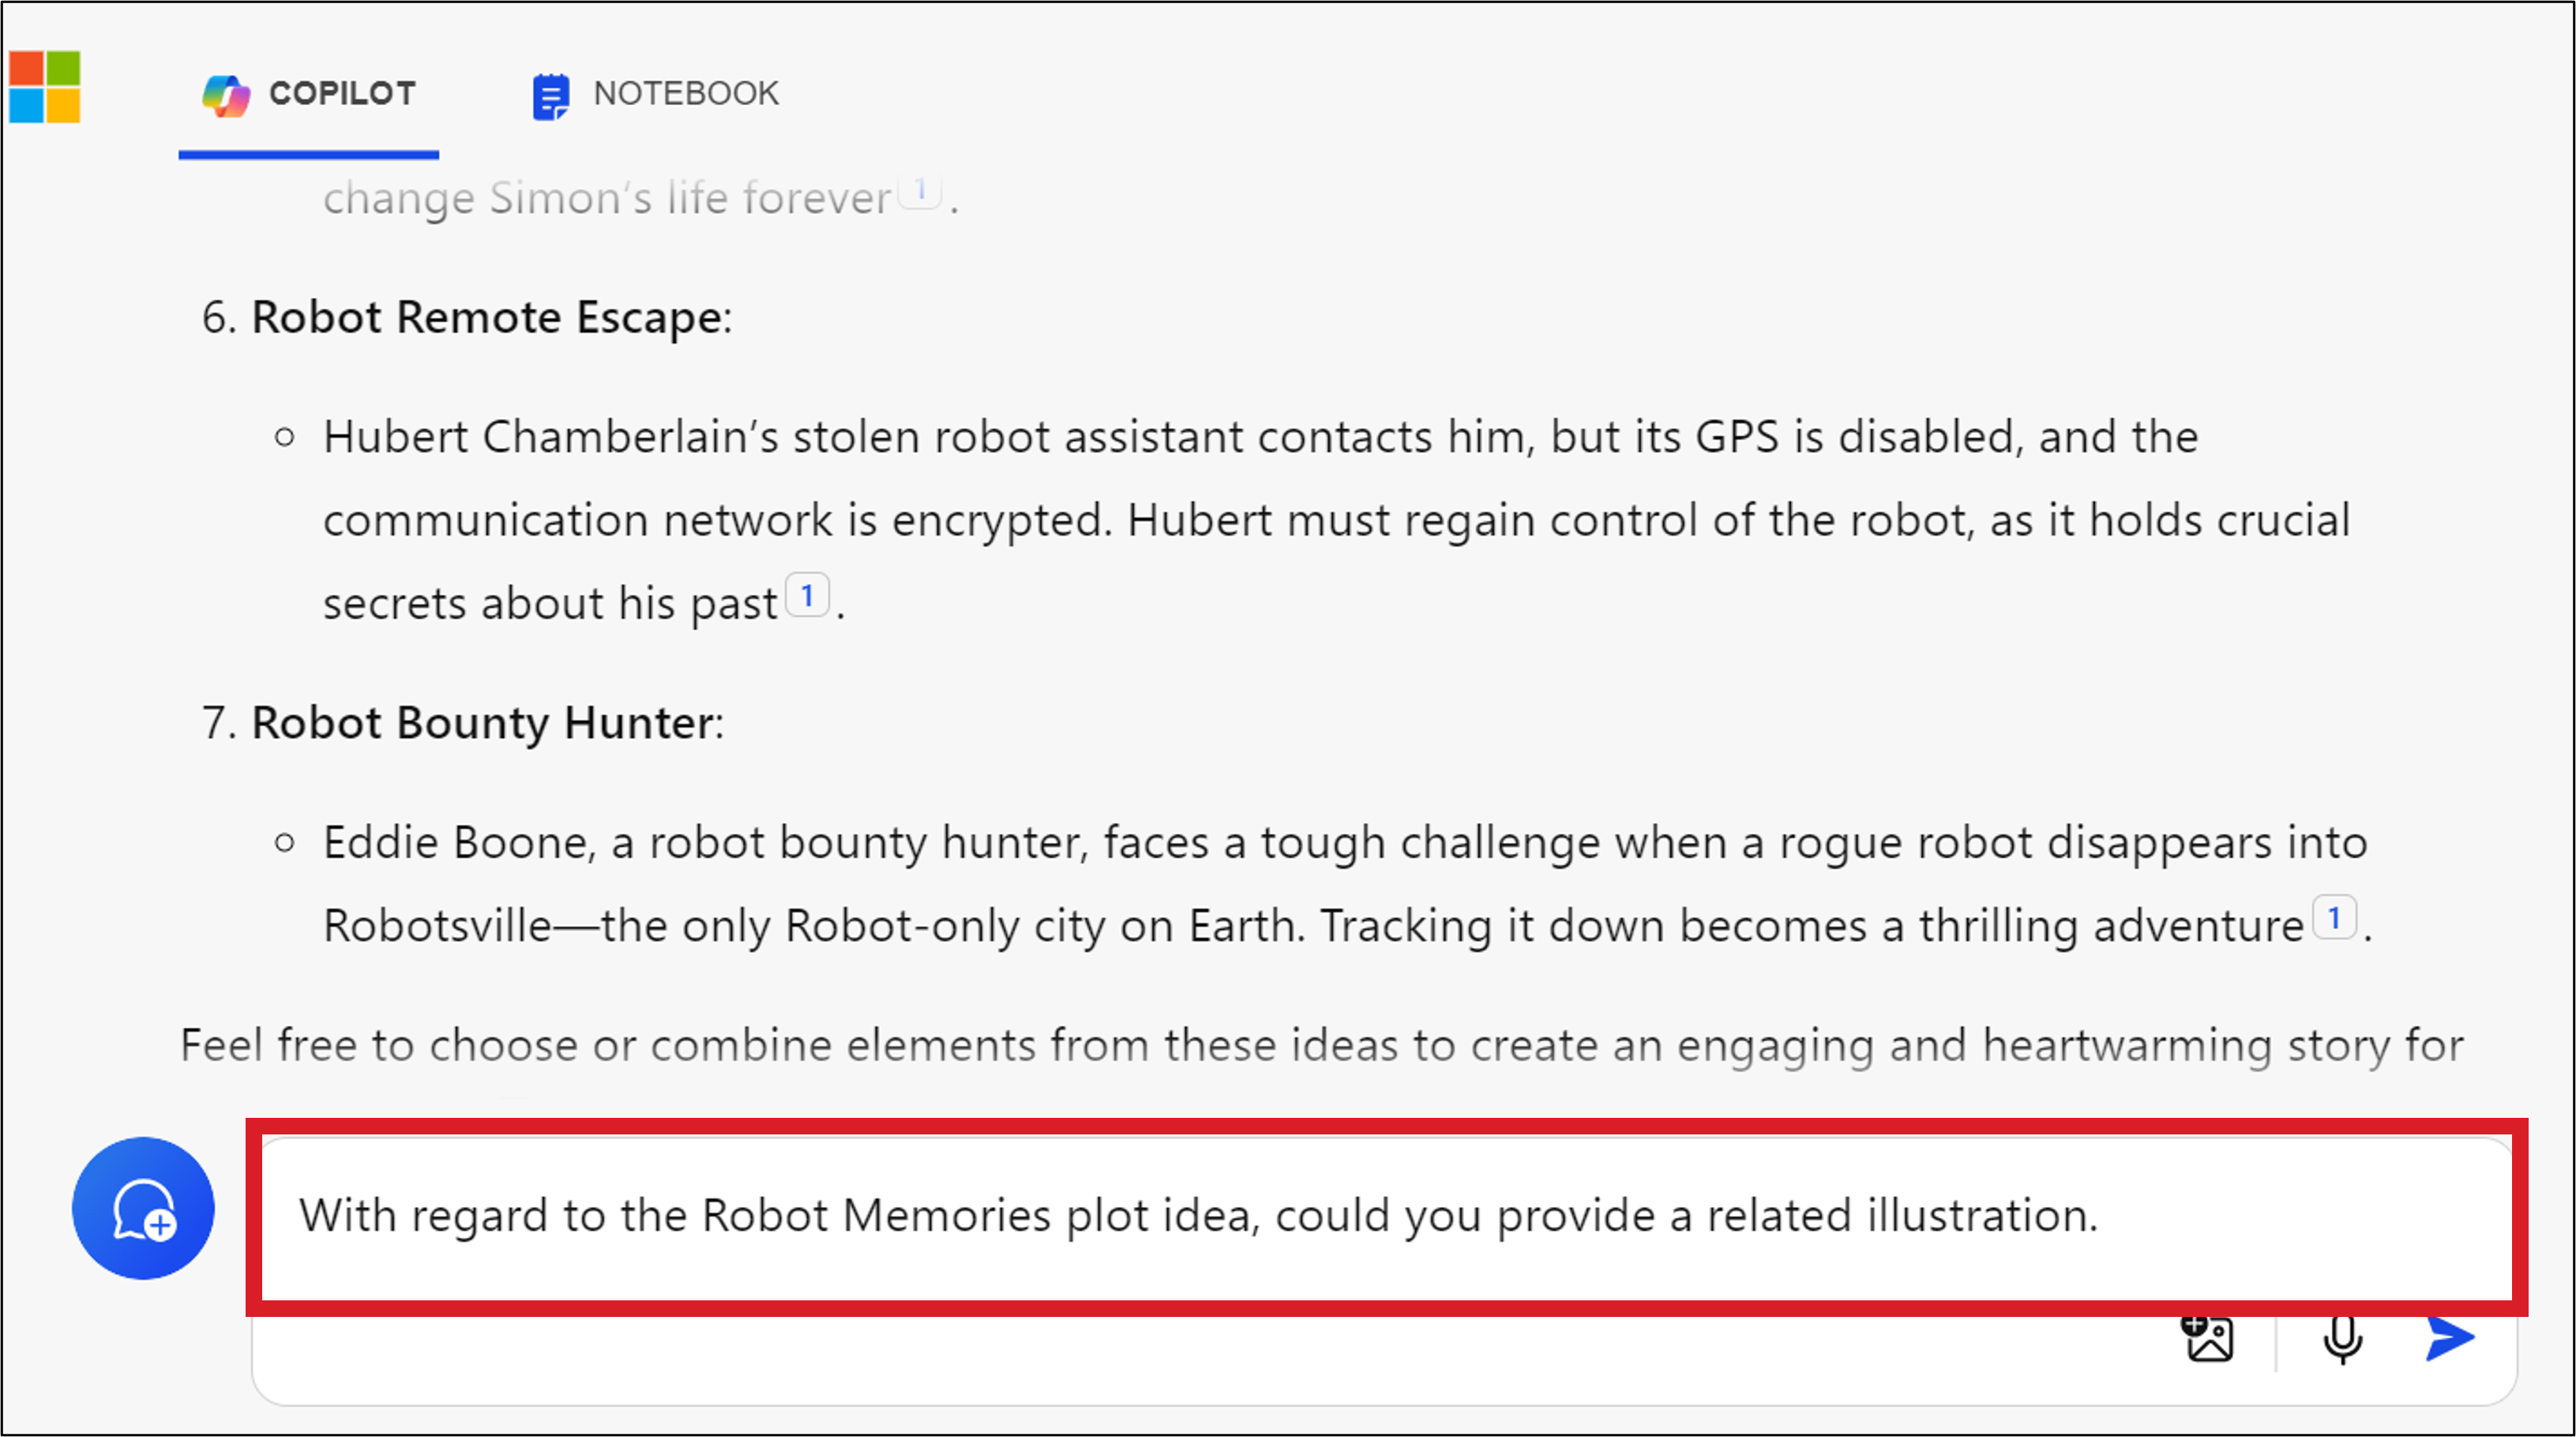Click the "Feel free to choose" closing sentence
The image size is (2576, 1437).
click(x=1320, y=1046)
